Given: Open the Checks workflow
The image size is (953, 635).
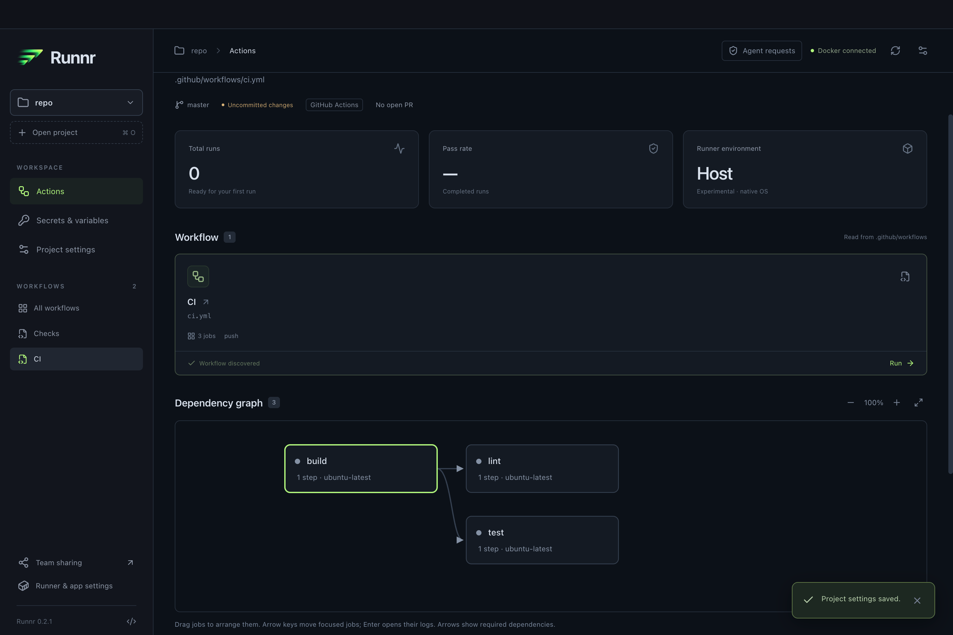Looking at the screenshot, I should pyautogui.click(x=76, y=334).
